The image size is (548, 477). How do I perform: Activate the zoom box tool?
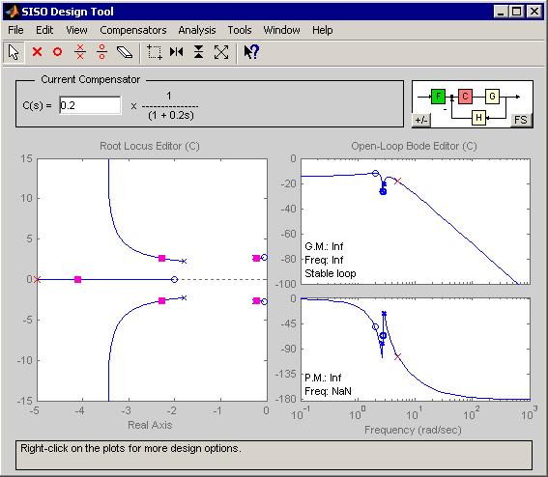pos(154,52)
